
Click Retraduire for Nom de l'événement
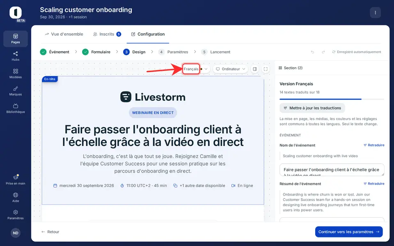(374, 145)
